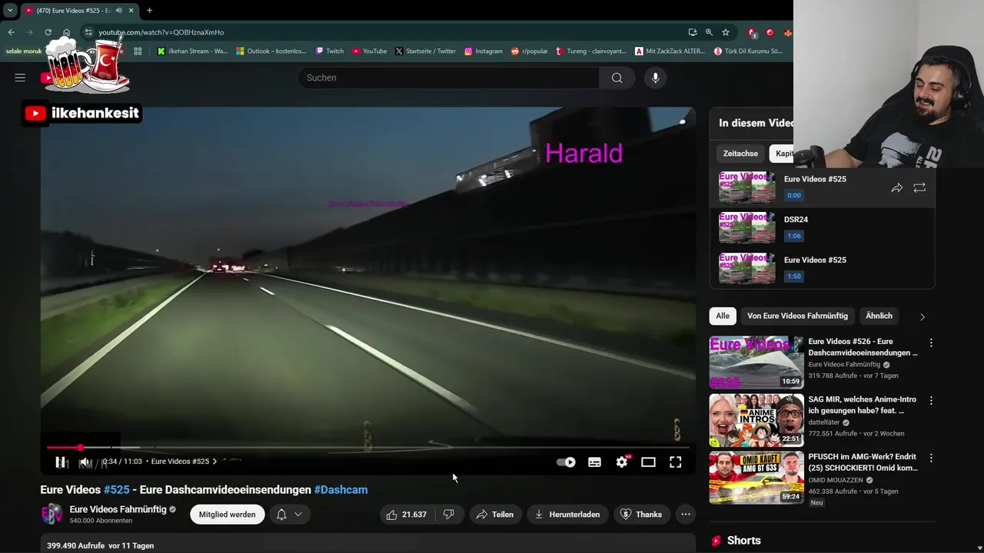Screen dimensions: 984x553
Task: Open tab search dropdown arrow
Action: [10, 11]
